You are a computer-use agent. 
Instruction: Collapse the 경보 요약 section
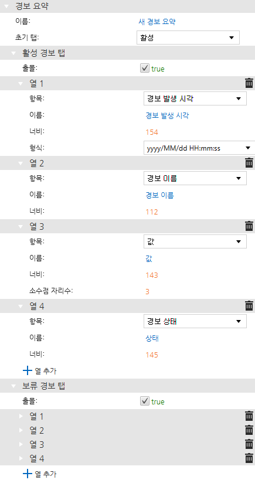tap(6, 6)
